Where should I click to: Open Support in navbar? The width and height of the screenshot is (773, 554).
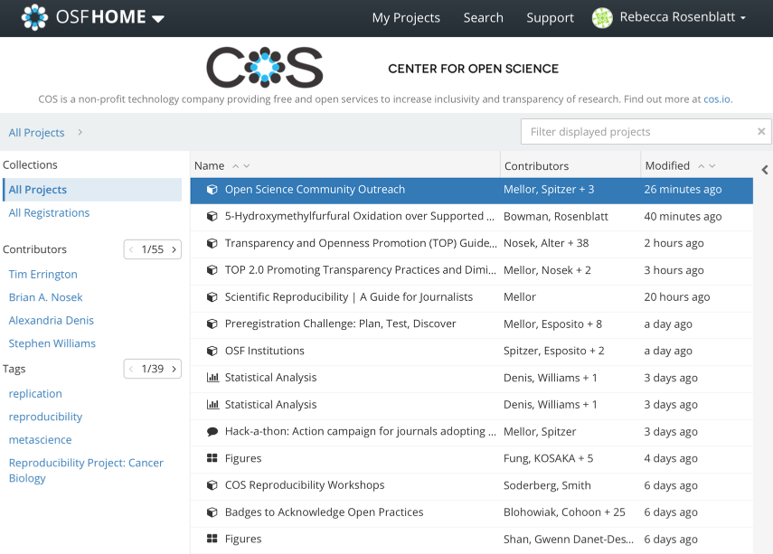(551, 18)
